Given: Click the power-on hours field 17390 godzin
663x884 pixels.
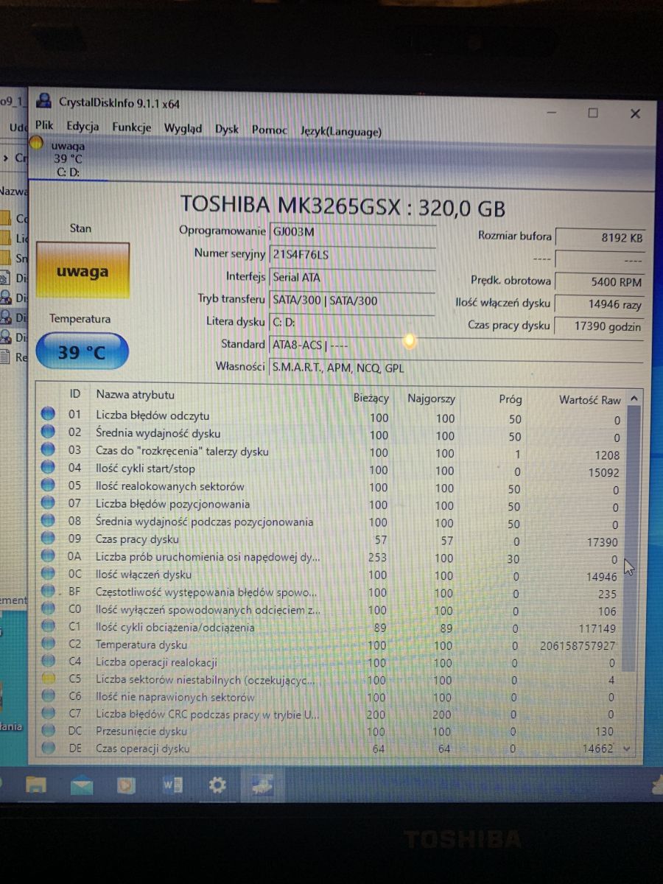Looking at the screenshot, I should [x=600, y=326].
